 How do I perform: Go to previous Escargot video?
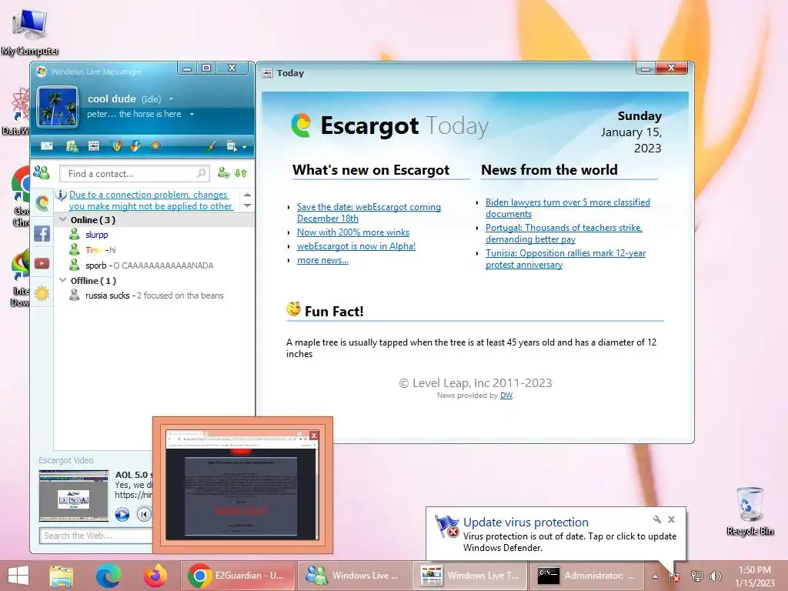144,515
